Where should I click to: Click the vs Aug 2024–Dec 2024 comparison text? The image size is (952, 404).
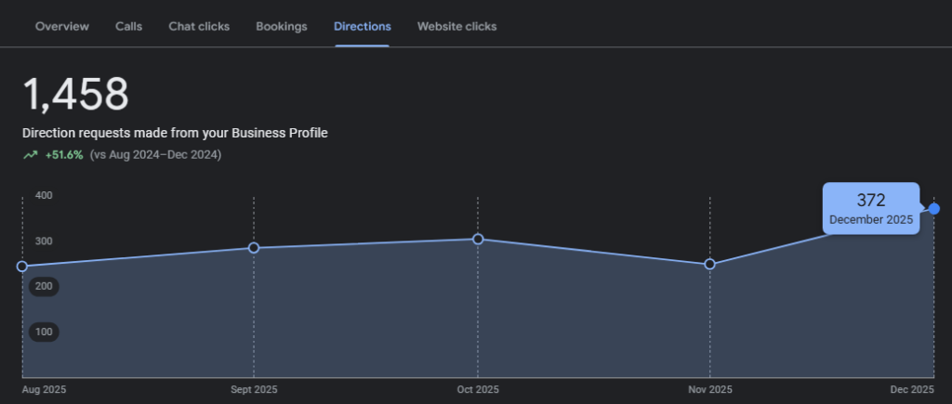(155, 155)
